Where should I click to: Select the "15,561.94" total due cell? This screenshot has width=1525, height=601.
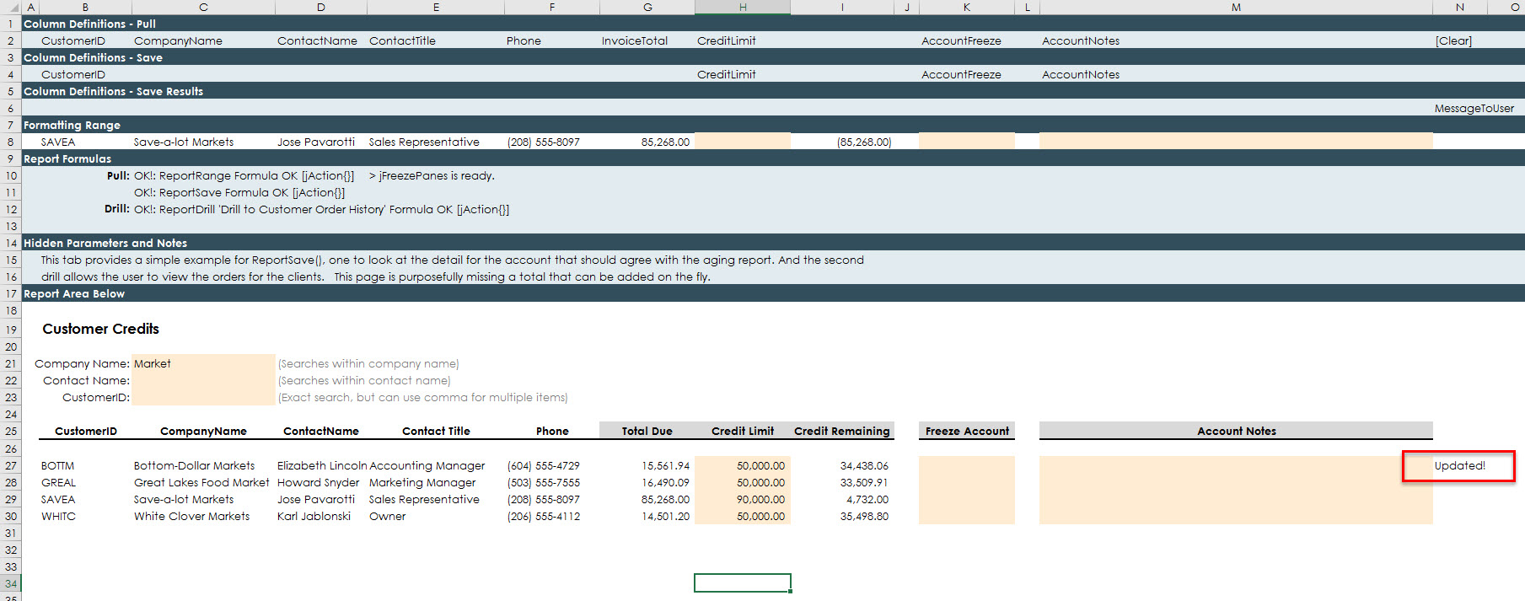(665, 465)
